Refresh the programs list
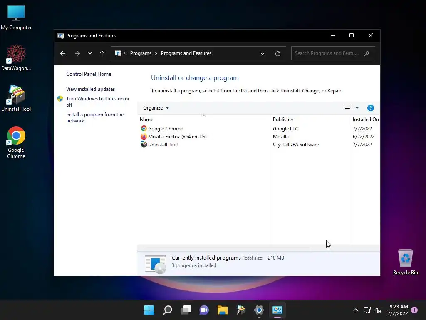This screenshot has height=320, width=426. pos(277,54)
